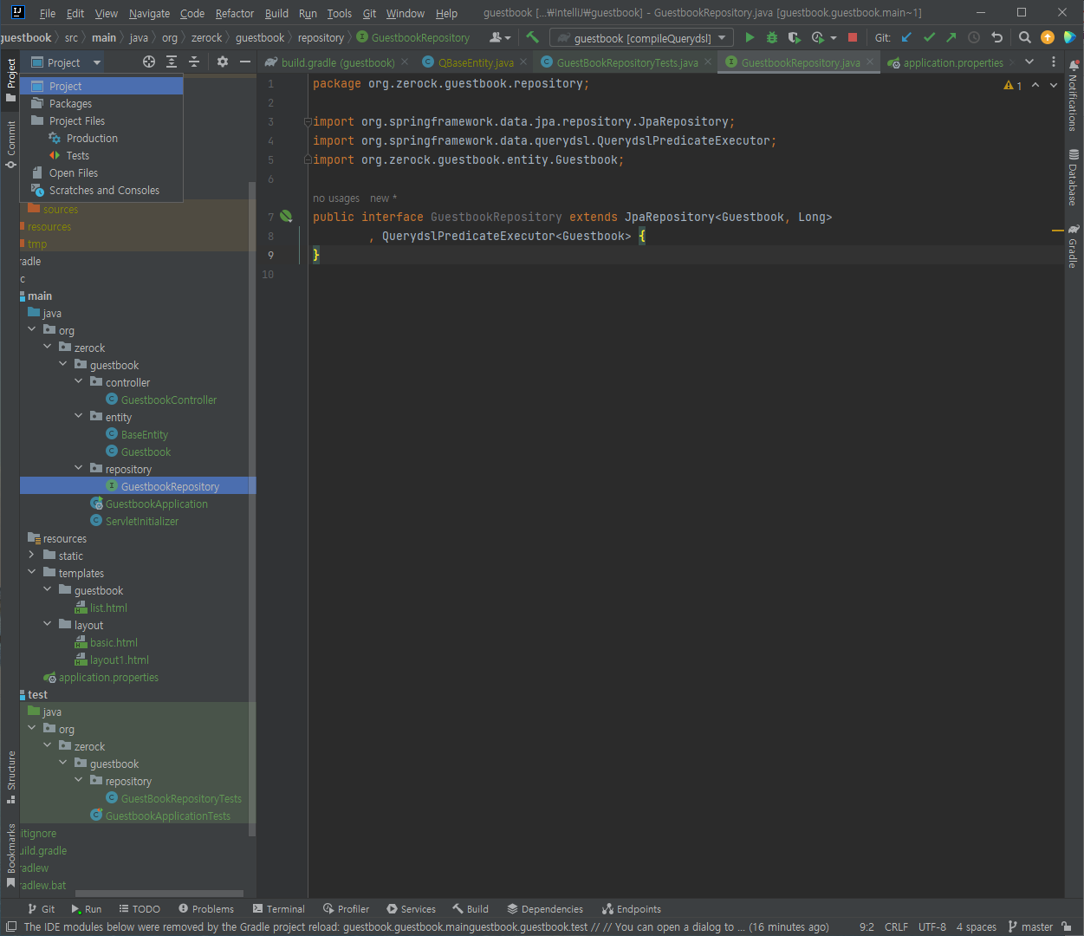Viewport: 1084px width, 936px height.
Task: Open Notifications tool window on right
Action: [1074, 96]
